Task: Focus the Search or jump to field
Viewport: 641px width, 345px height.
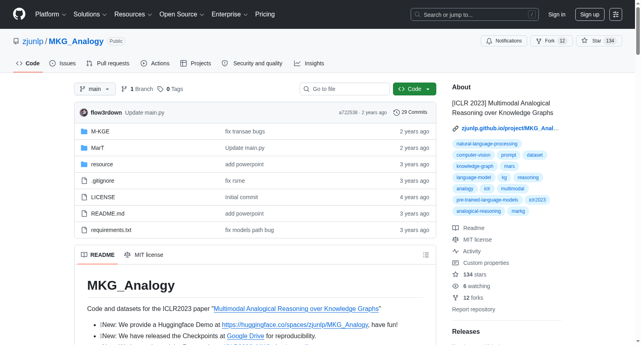Action: 475,14
